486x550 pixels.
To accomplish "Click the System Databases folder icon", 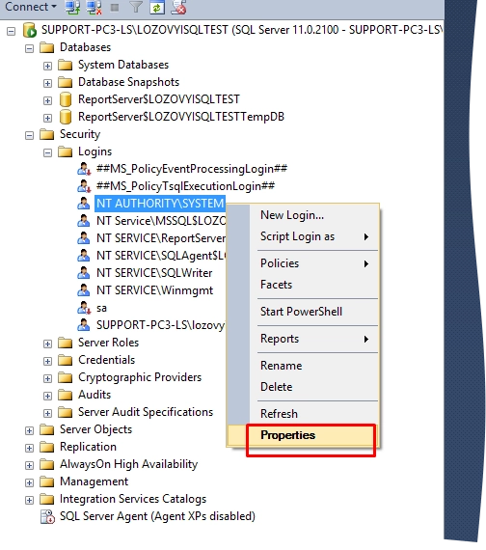I will (66, 65).
